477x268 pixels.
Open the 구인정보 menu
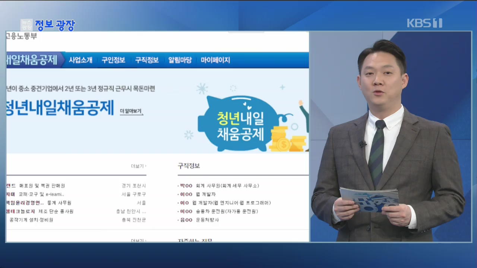[113, 60]
